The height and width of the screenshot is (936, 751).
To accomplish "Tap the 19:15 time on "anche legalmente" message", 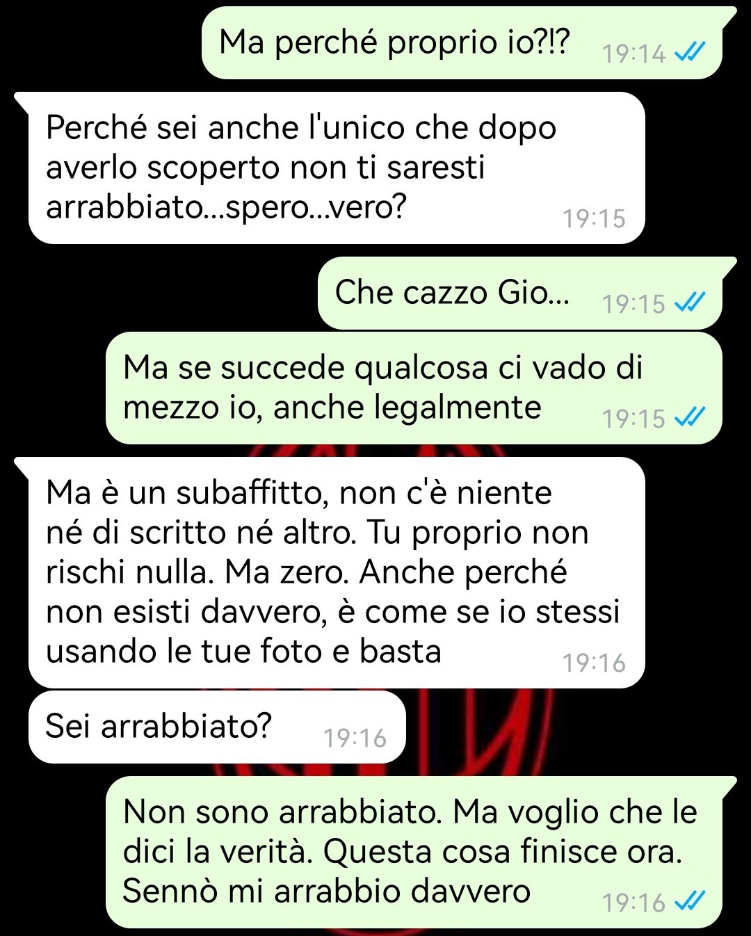I will tap(633, 419).
